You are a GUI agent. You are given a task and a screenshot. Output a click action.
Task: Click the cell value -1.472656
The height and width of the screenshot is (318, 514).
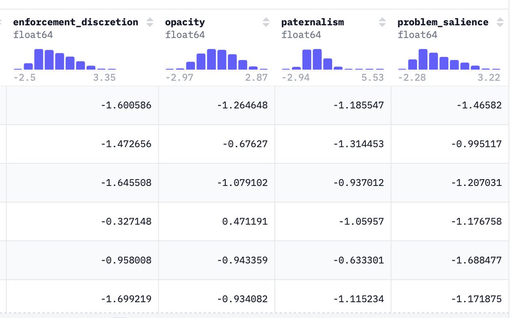[x=126, y=144]
